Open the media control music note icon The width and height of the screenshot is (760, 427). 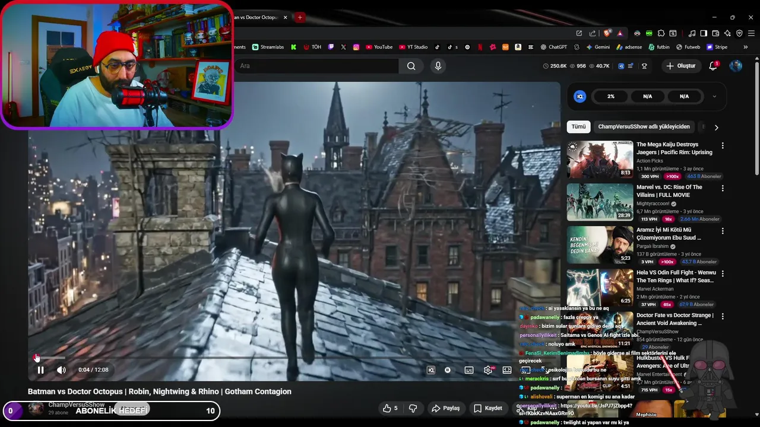pos(692,33)
